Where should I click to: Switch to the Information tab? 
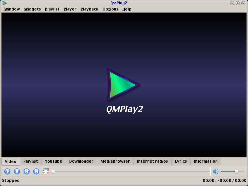[x=206, y=161]
